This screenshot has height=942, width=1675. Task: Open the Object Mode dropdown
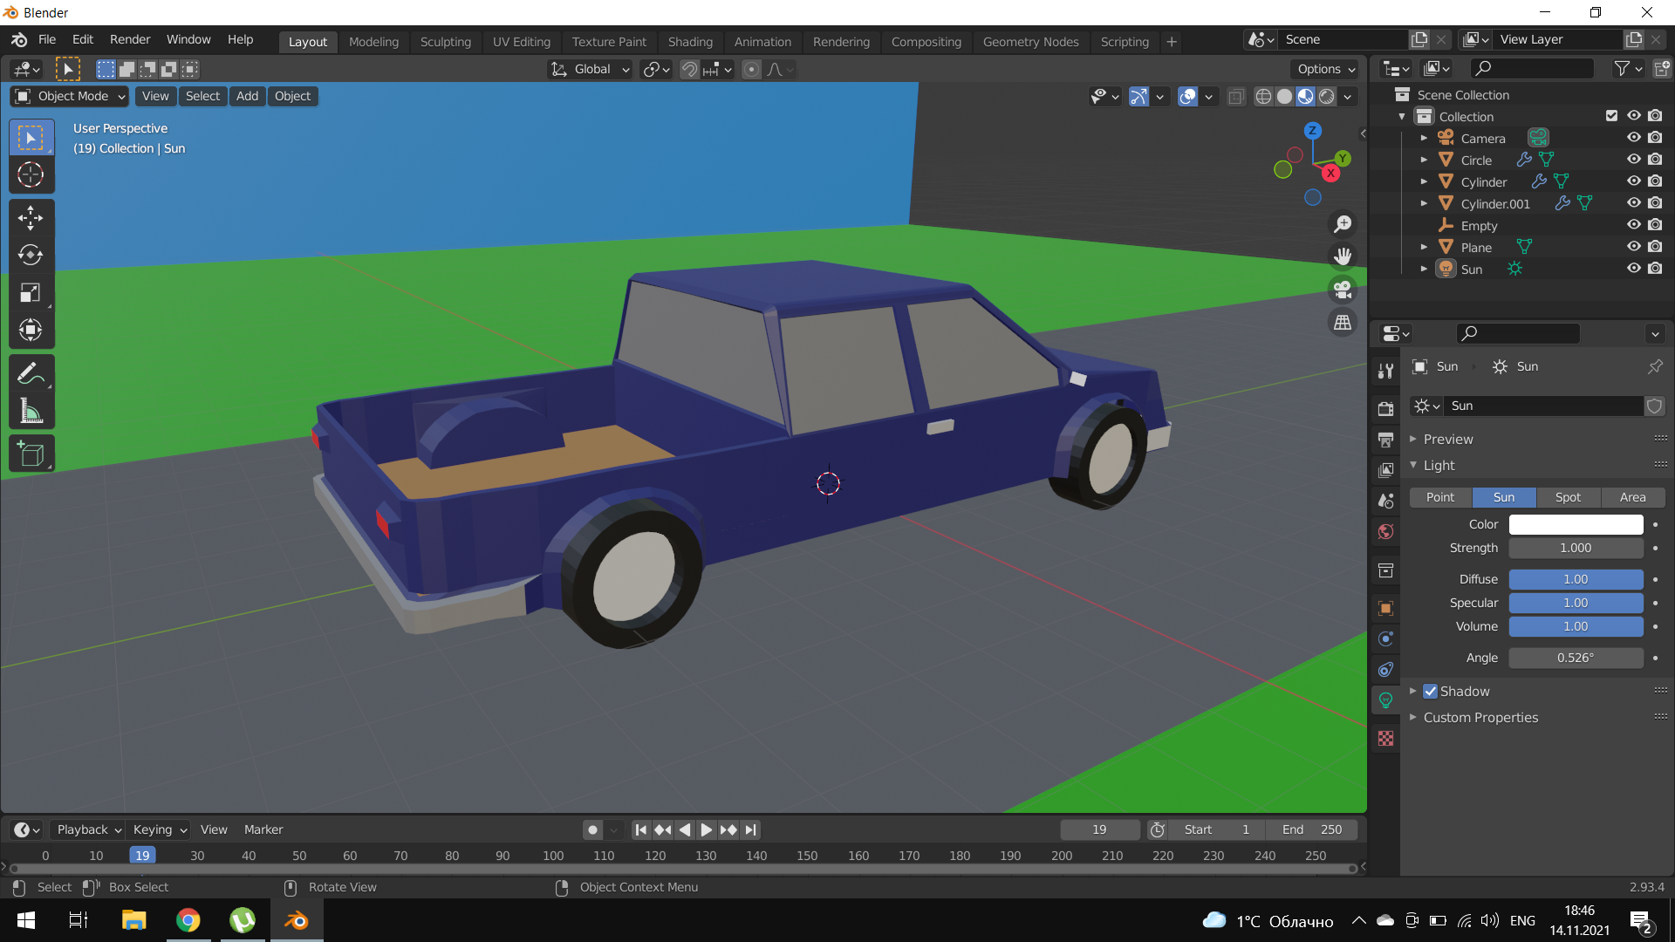[69, 95]
